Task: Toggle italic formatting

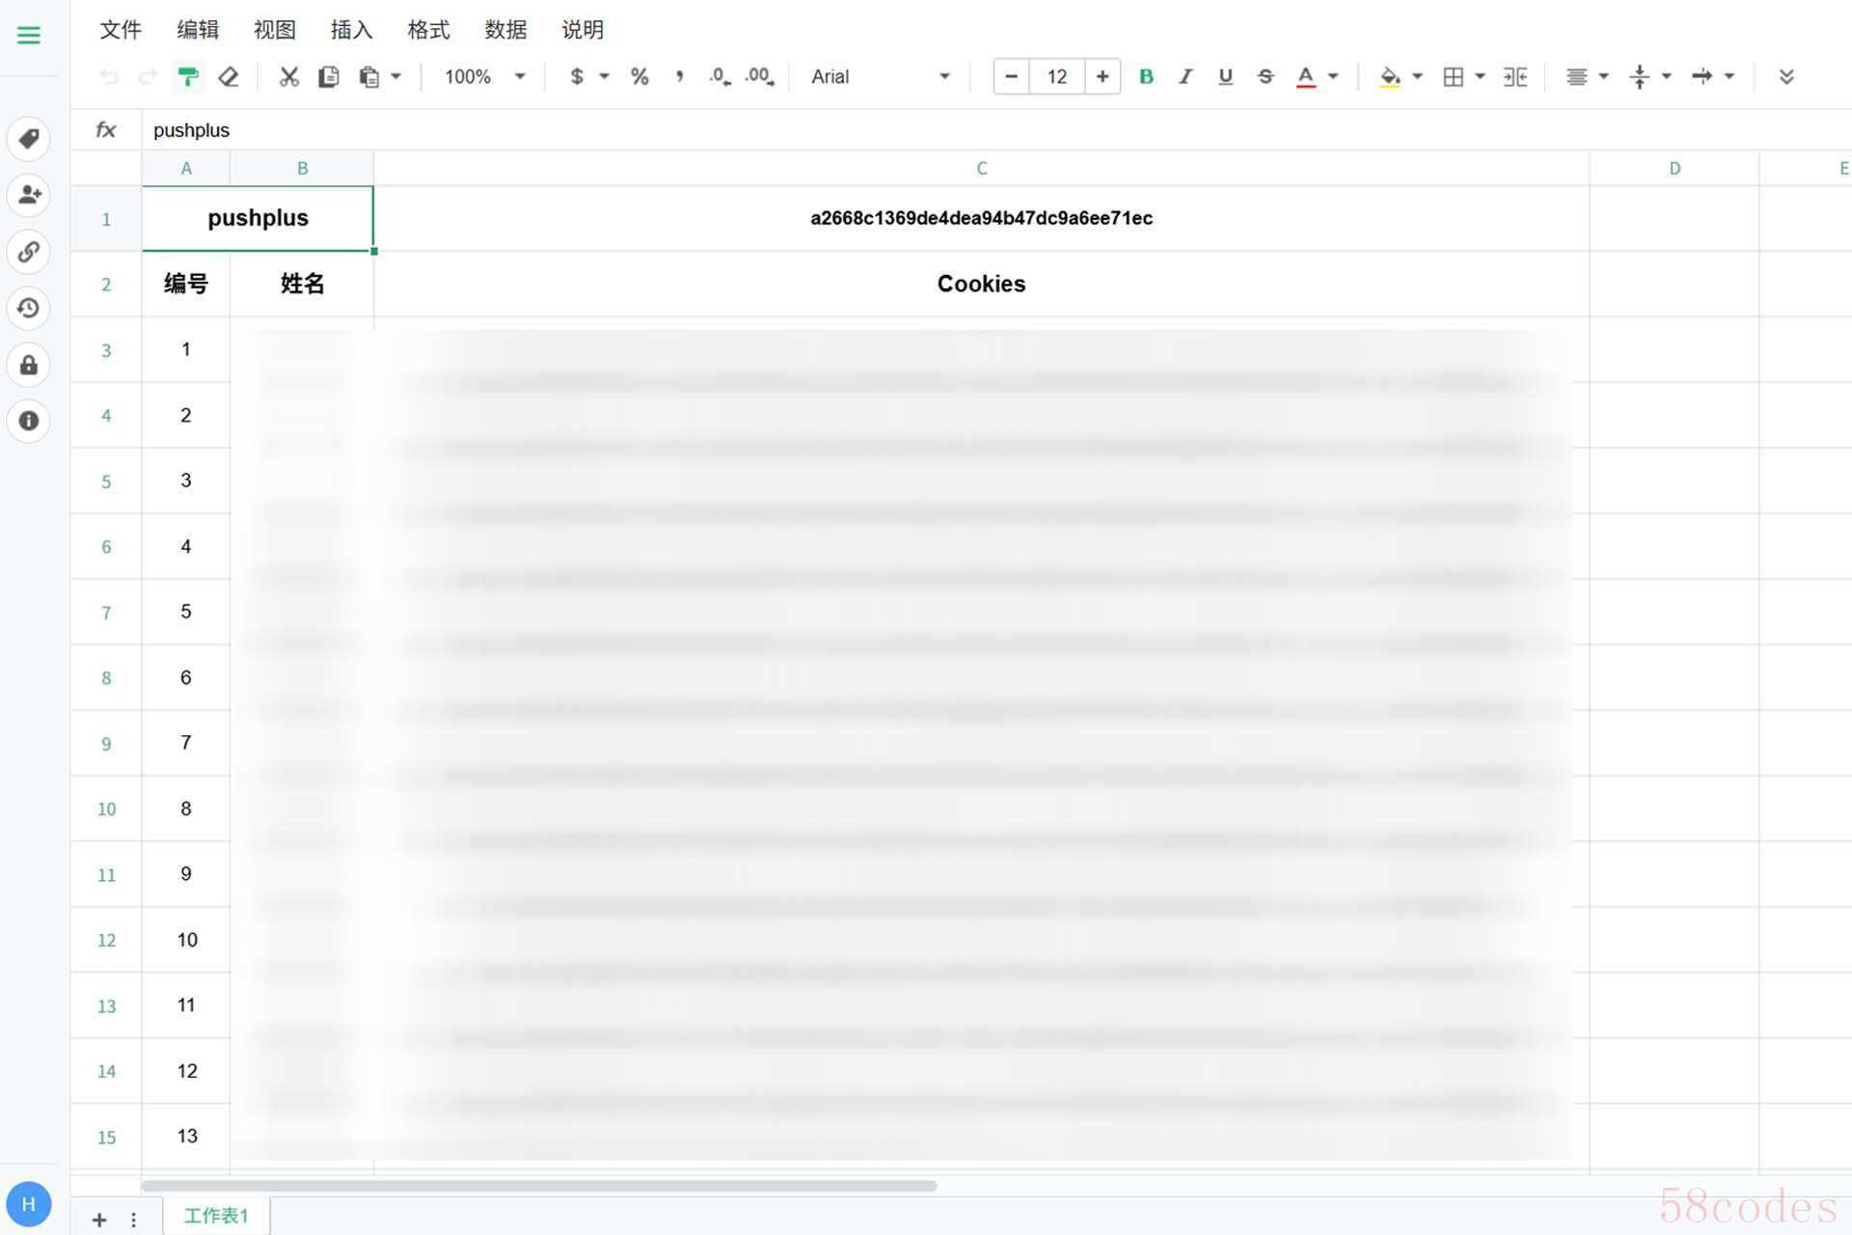Action: (1185, 76)
